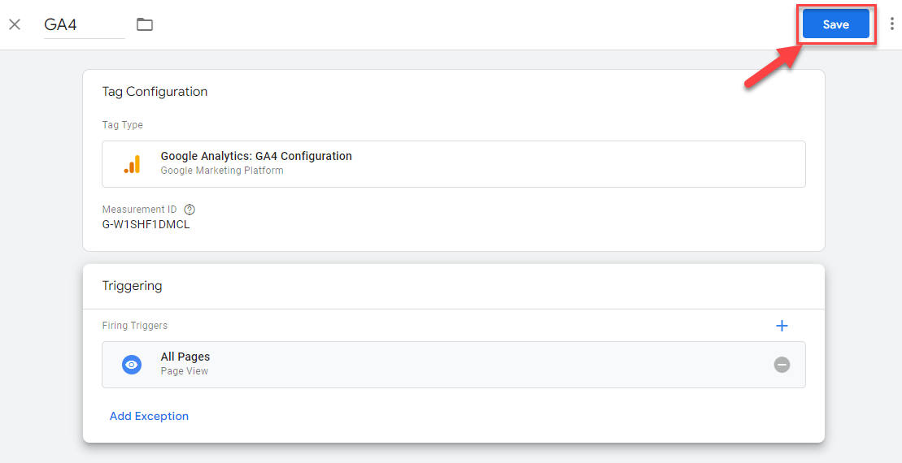Screen dimensions: 902x463
Task: Click the Add Exception link
Action: pos(149,417)
